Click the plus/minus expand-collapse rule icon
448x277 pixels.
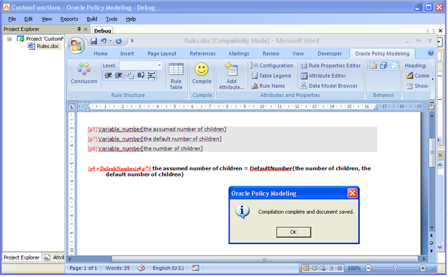(x=130, y=76)
